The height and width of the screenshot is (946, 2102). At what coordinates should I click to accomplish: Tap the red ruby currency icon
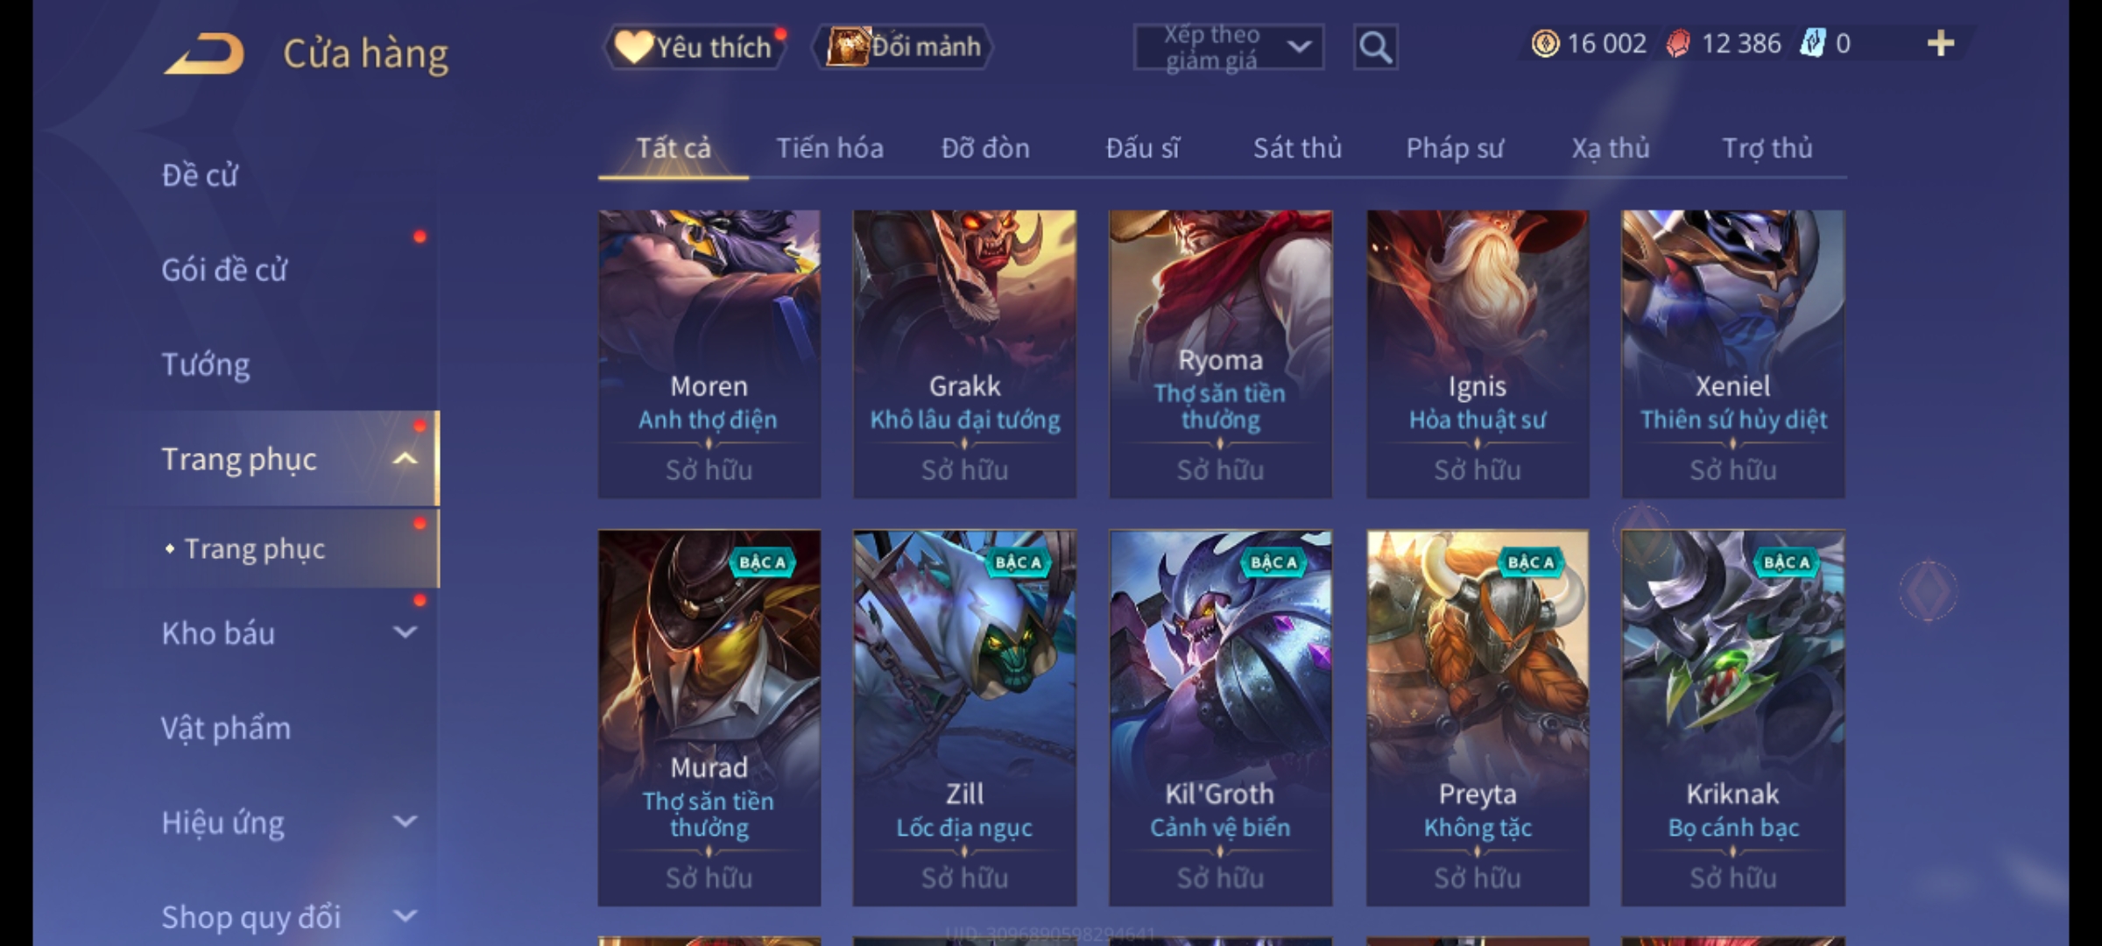(x=1678, y=44)
